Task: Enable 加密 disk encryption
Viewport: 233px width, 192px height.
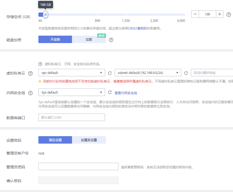Action: pos(89,39)
